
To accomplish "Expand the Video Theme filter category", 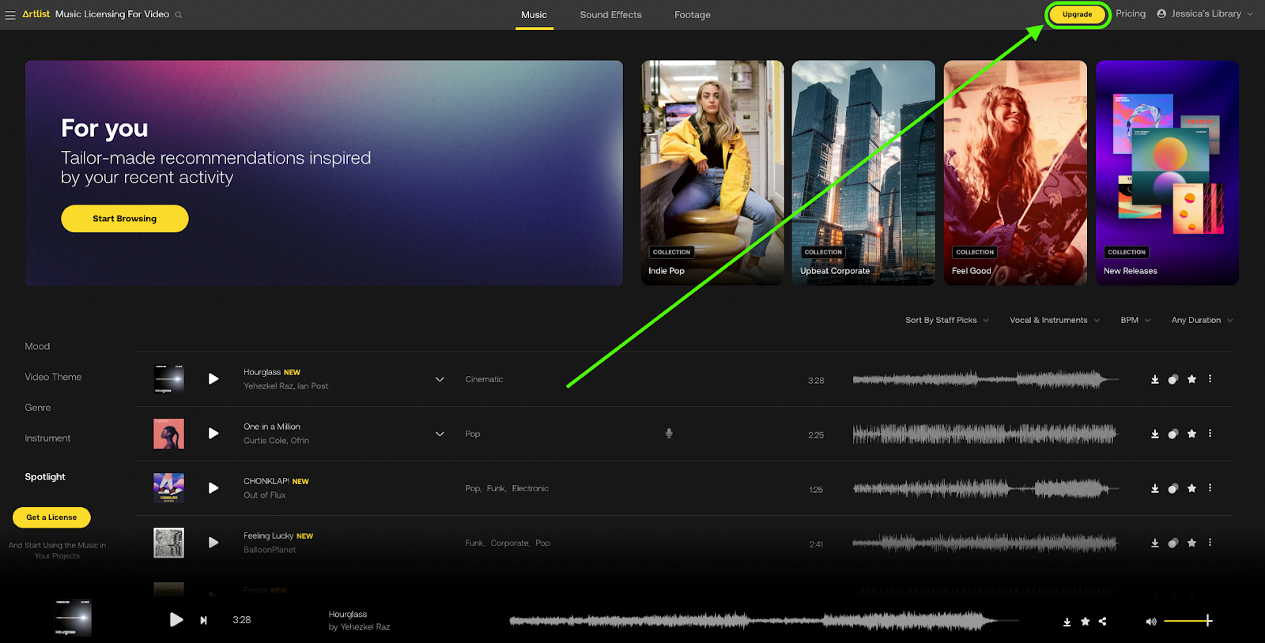I will pos(53,377).
